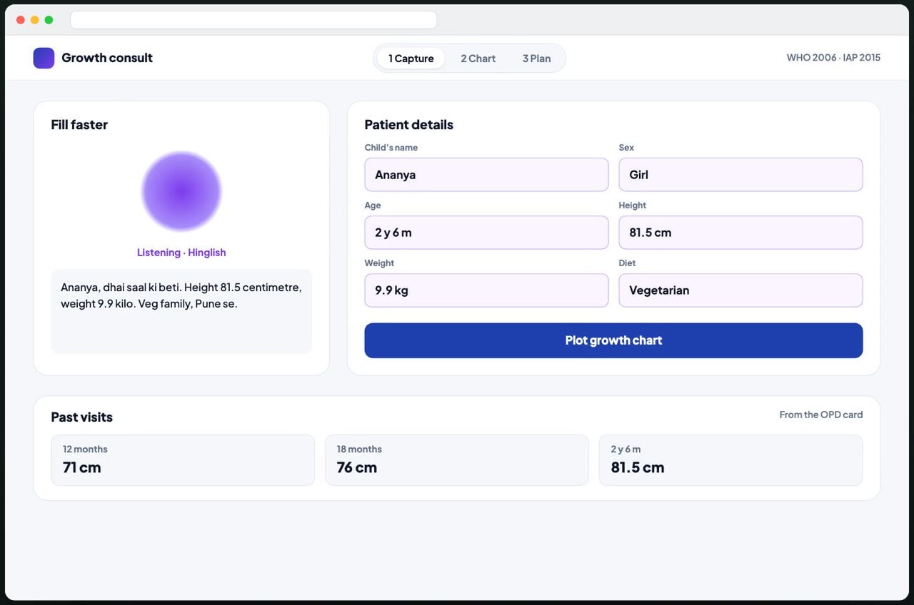Click the "Fill faster" heading
Viewport: 914px width, 605px height.
click(79, 125)
